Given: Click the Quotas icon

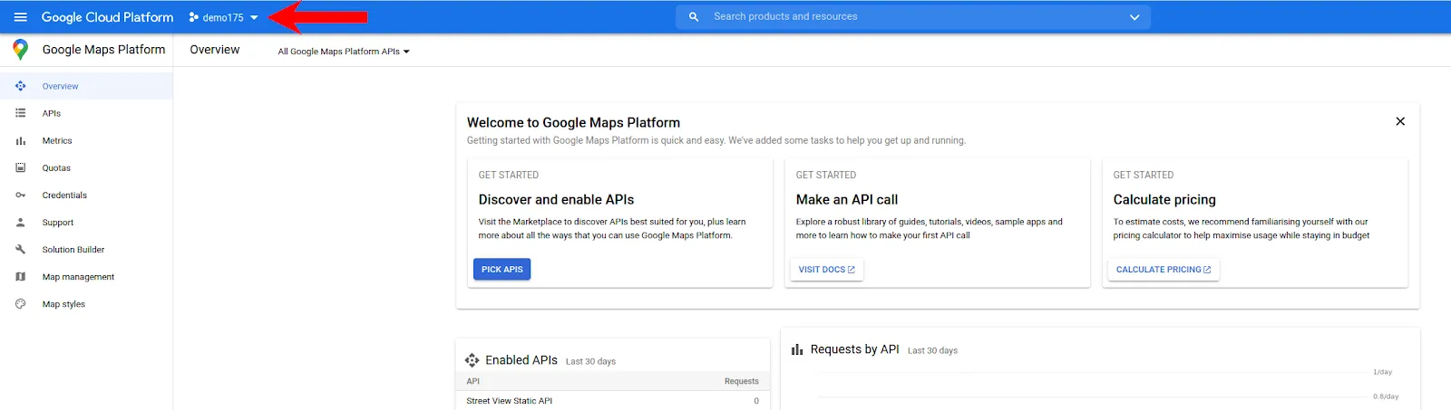Looking at the screenshot, I should click(20, 167).
